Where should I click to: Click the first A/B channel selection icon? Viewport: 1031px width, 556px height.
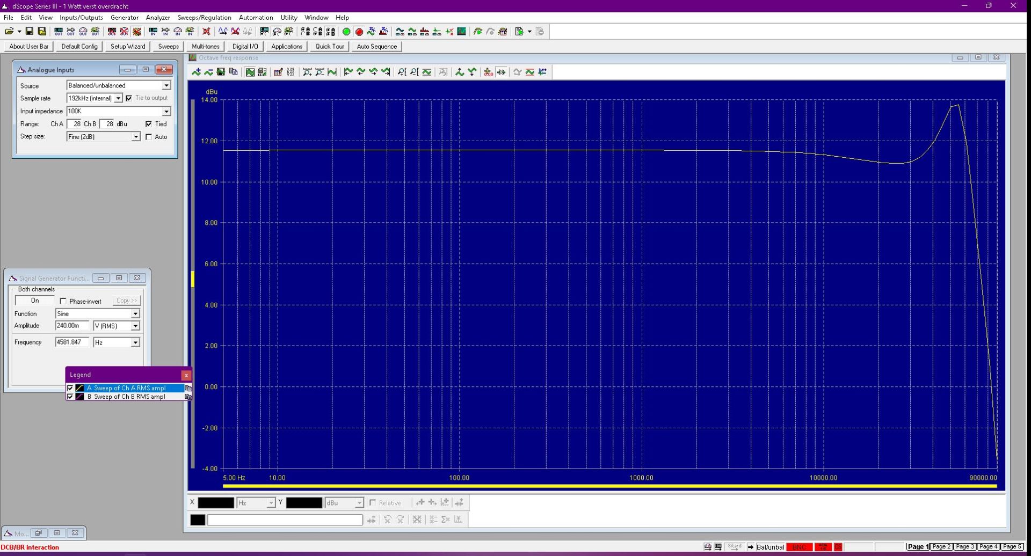click(x=306, y=32)
